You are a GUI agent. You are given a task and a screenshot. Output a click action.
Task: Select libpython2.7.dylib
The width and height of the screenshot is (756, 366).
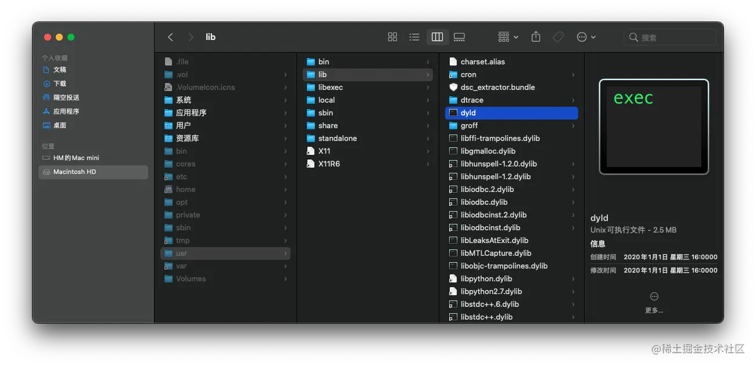click(x=511, y=291)
